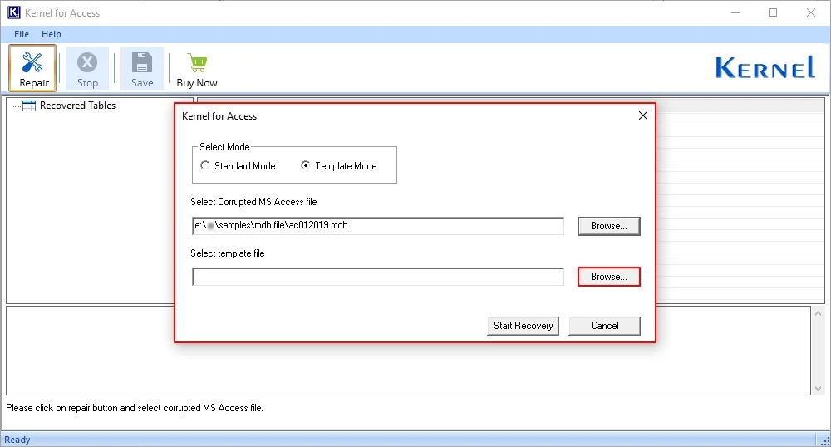Open the Buy Now shopping cart
Screen dimensions: 831x447
click(197, 68)
